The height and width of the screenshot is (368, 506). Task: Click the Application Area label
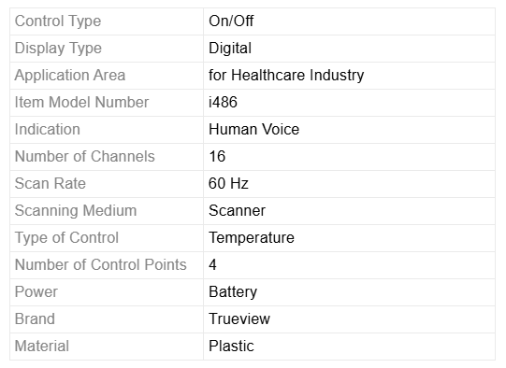pos(70,76)
